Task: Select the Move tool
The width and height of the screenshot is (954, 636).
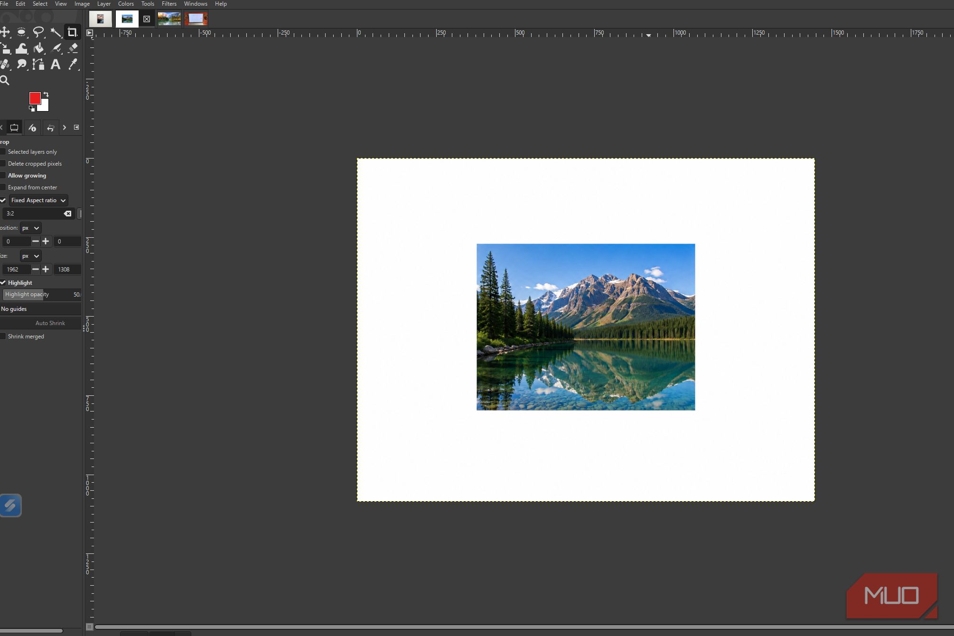Action: coord(5,32)
